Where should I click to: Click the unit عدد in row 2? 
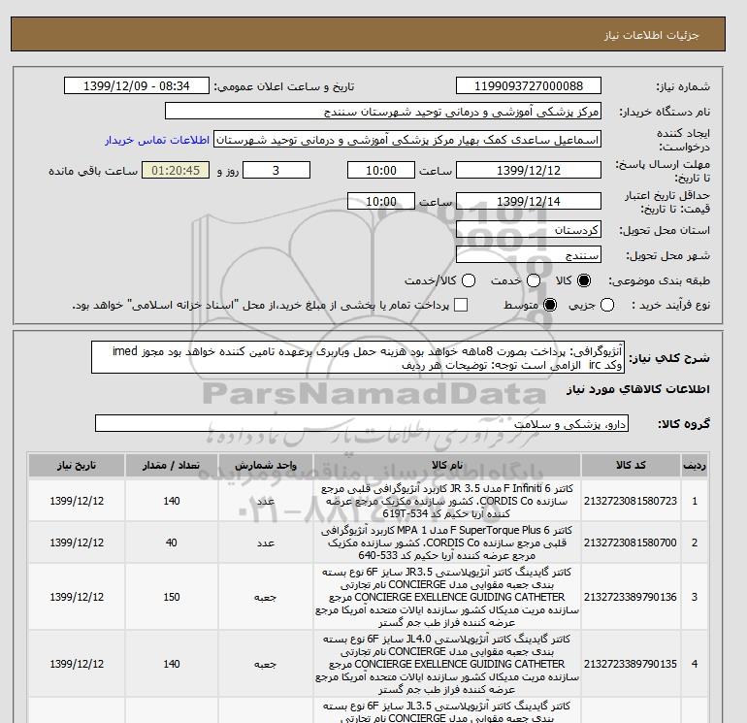(x=266, y=542)
